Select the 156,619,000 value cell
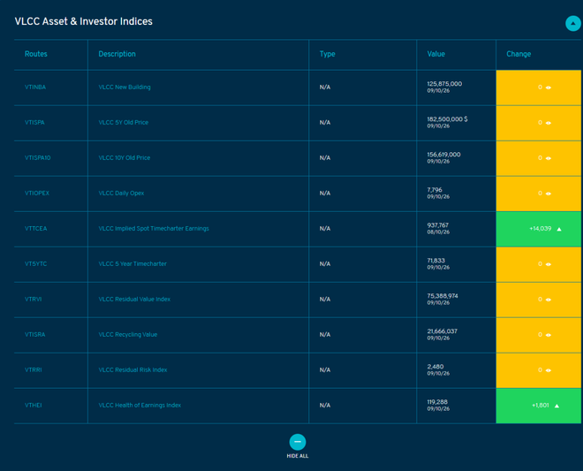 pos(456,158)
